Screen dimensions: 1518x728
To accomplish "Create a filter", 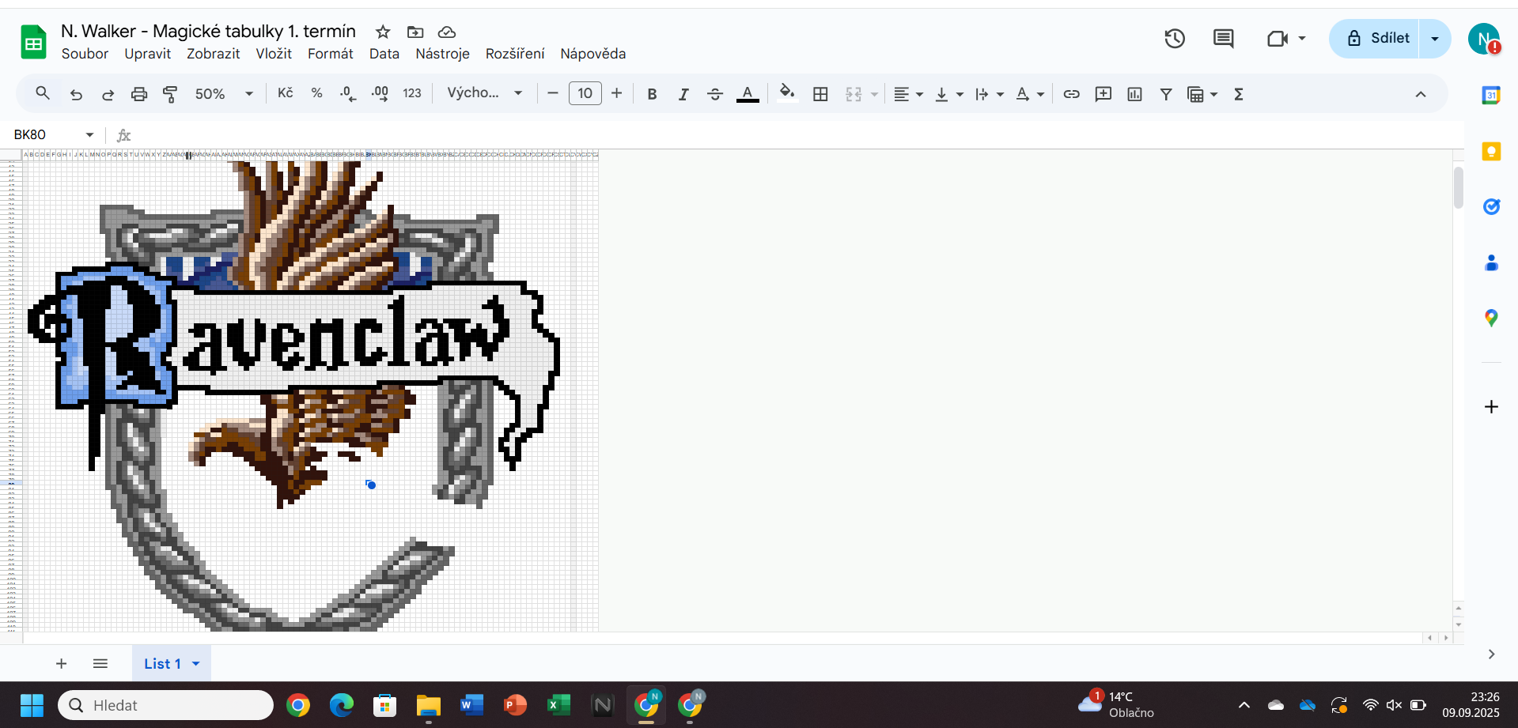I will pos(1166,94).
